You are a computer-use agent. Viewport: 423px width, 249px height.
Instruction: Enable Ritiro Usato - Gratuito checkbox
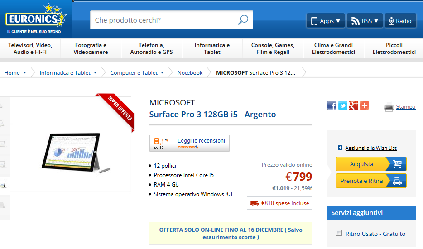[339, 233]
